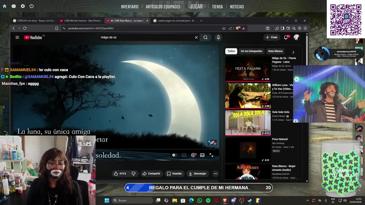Screen dimensions: 365x205
Task: Open the YouTube hamburger guide menu
Action: click(17, 37)
